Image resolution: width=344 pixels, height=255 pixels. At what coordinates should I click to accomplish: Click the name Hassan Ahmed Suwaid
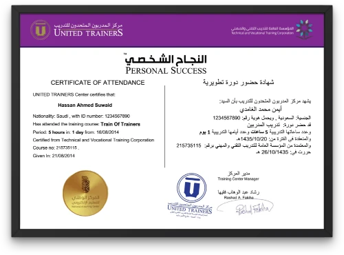click(85, 105)
